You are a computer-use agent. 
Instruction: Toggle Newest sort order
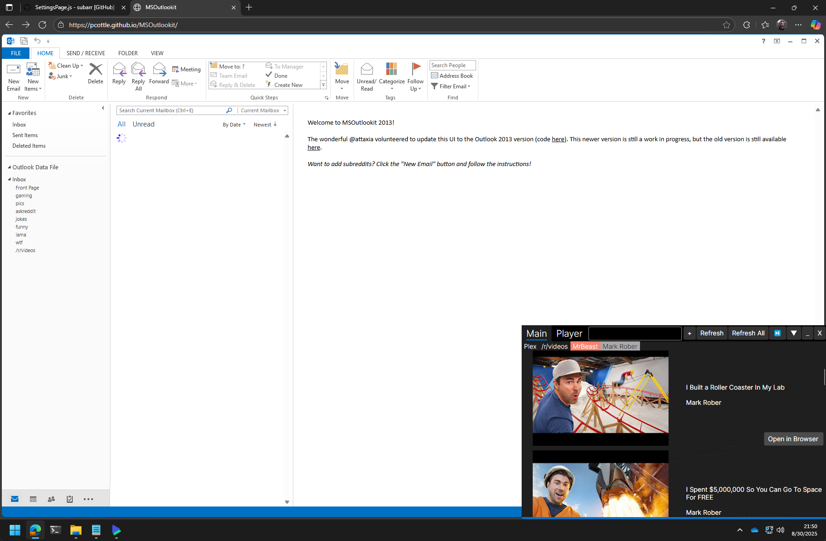(265, 125)
